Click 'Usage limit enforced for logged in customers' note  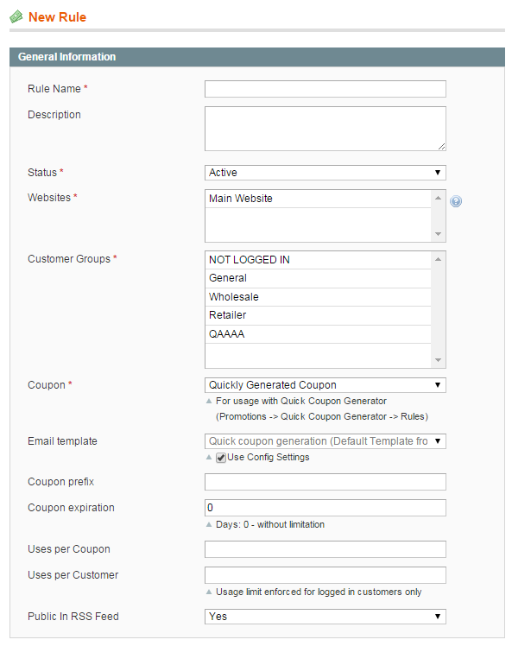(319, 592)
